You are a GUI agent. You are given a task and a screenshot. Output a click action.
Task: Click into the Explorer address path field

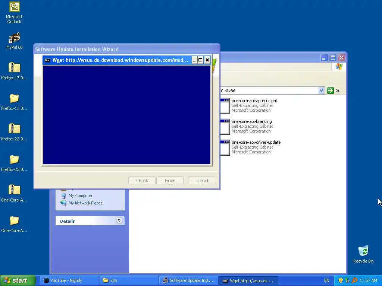(x=269, y=91)
